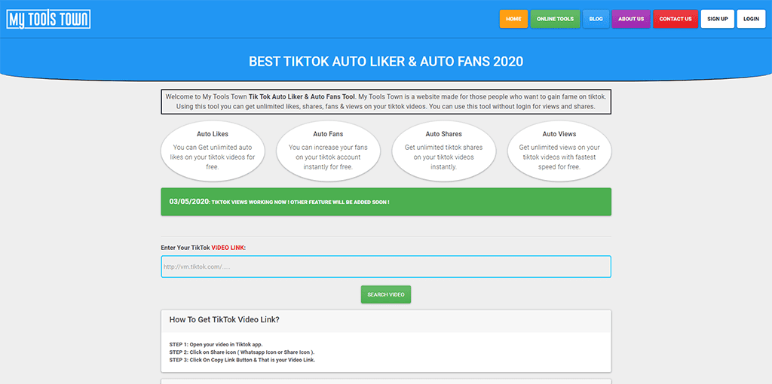Screen dimensions: 772x384
Task: Select the Auto Views oval card
Action: point(559,150)
